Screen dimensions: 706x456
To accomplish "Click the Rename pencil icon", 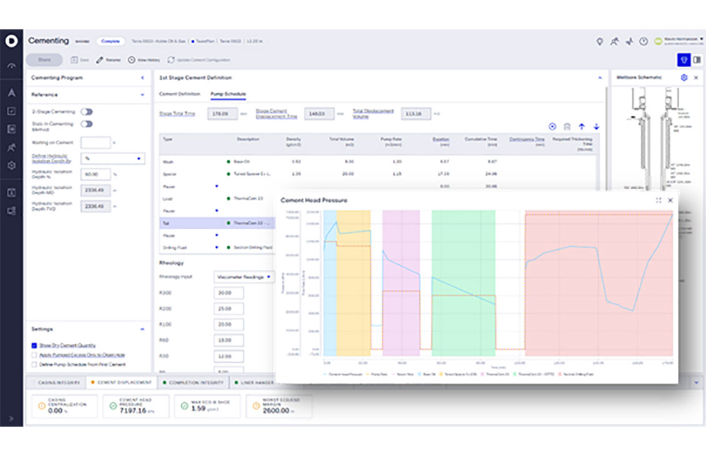I will (99, 60).
